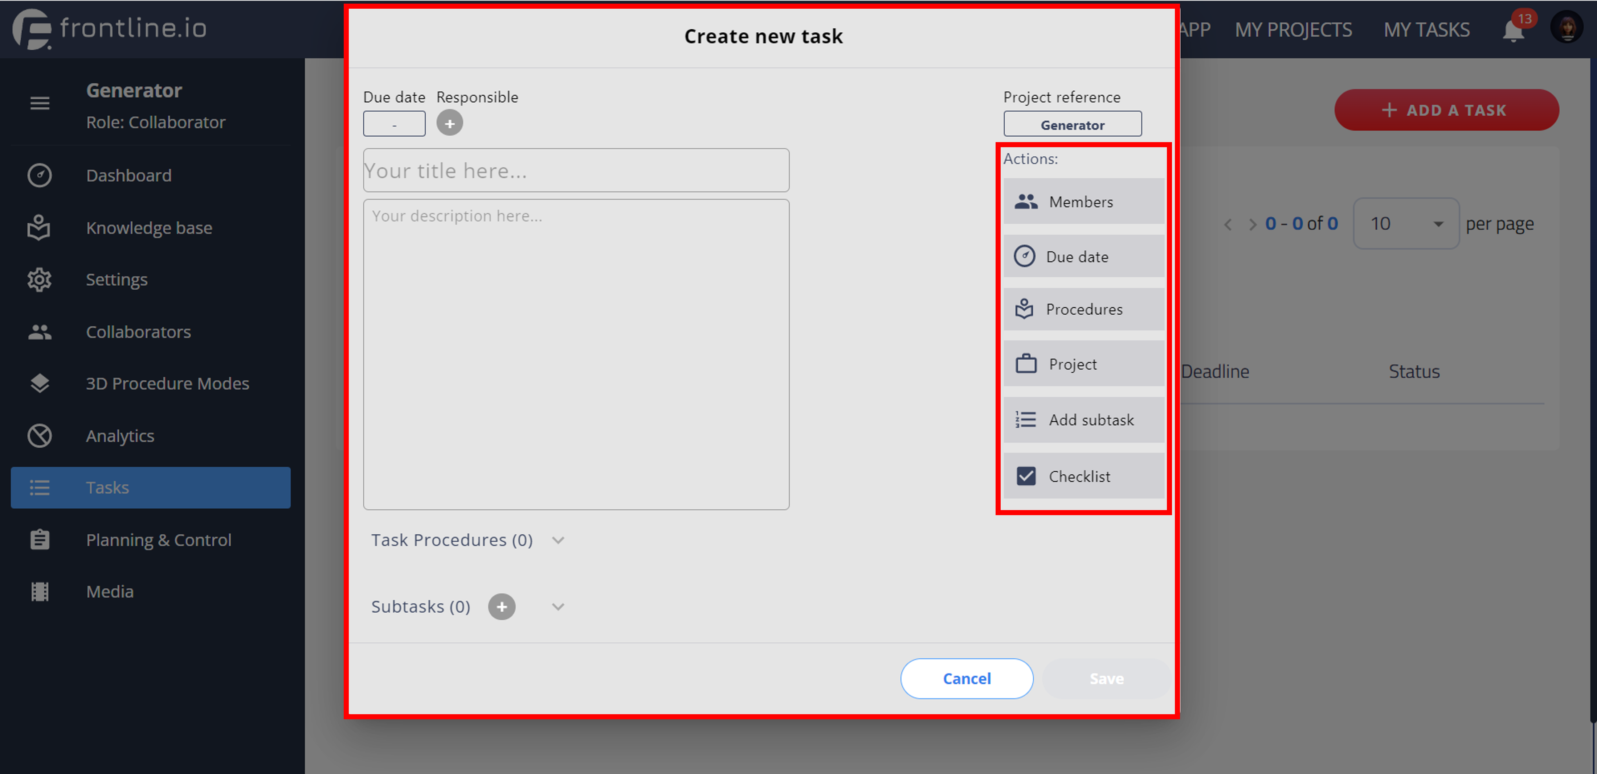Expand the Task Procedures section
This screenshot has width=1597, height=774.
(x=558, y=540)
